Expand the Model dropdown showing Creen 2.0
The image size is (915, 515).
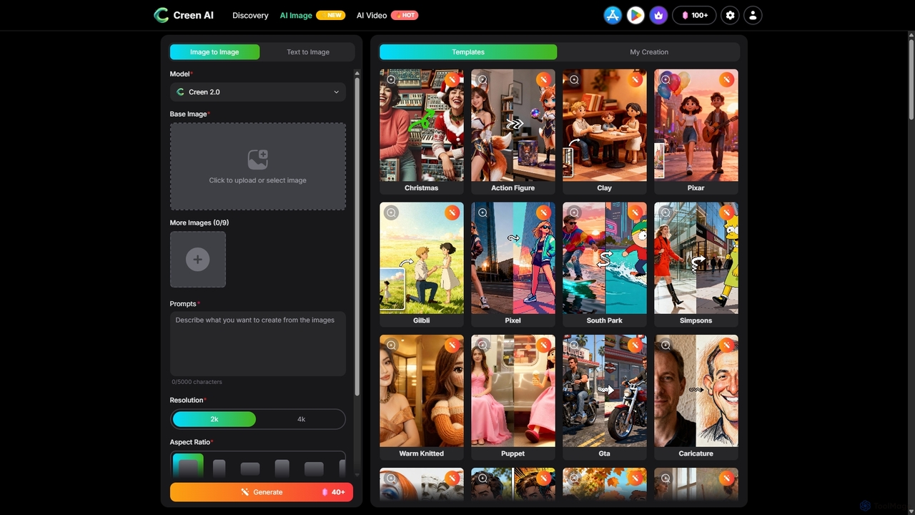(258, 92)
